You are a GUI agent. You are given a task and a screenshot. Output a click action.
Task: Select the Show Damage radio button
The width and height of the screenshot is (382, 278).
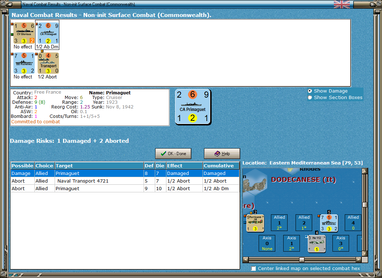310,91
